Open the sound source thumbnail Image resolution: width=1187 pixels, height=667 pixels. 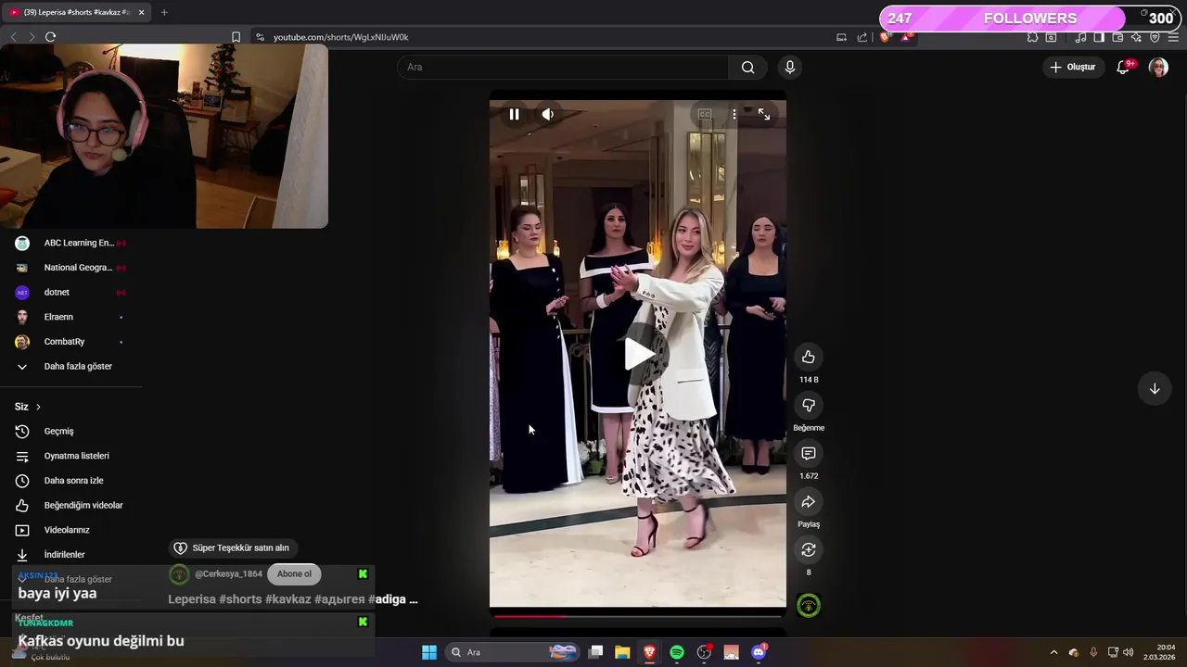coord(809,606)
